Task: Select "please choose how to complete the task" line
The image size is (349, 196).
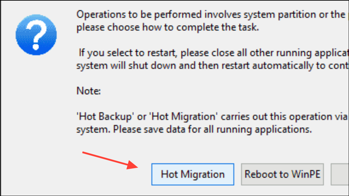Action: (168, 28)
